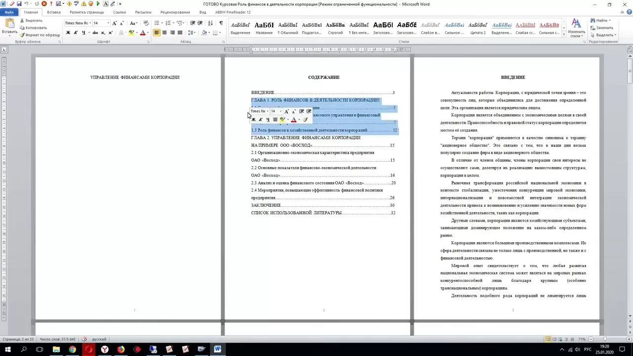Image resolution: width=633 pixels, height=356 pixels.
Task: Click justify alignment icon in ribbon
Action: click(180, 33)
